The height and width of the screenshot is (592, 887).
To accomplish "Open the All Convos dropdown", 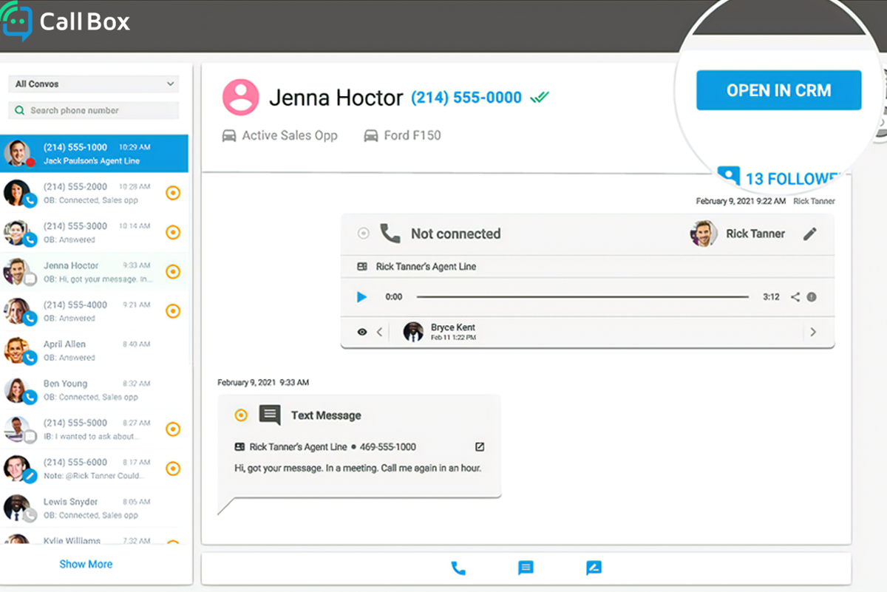I will coord(94,84).
